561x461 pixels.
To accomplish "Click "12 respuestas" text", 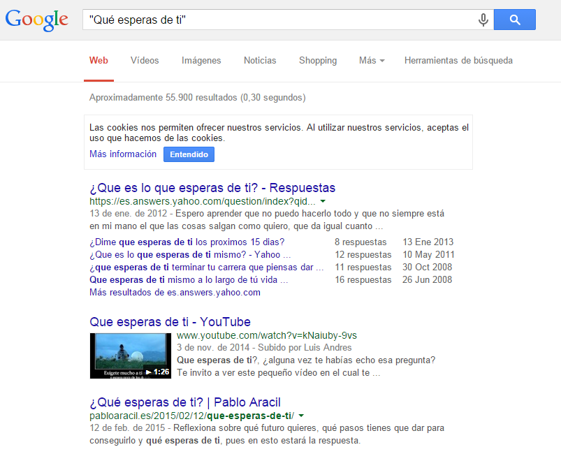I will tap(363, 255).
